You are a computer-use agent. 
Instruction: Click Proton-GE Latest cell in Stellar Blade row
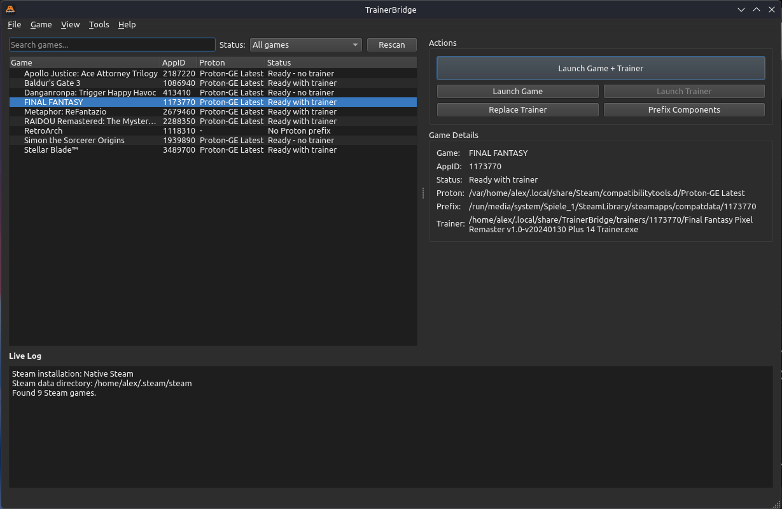click(x=232, y=150)
